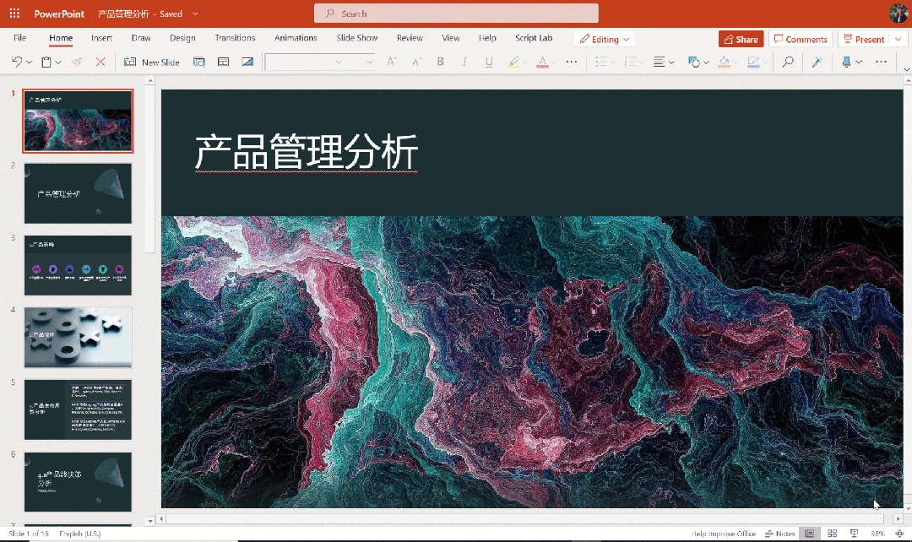Select the Format Painter icon

(x=77, y=62)
